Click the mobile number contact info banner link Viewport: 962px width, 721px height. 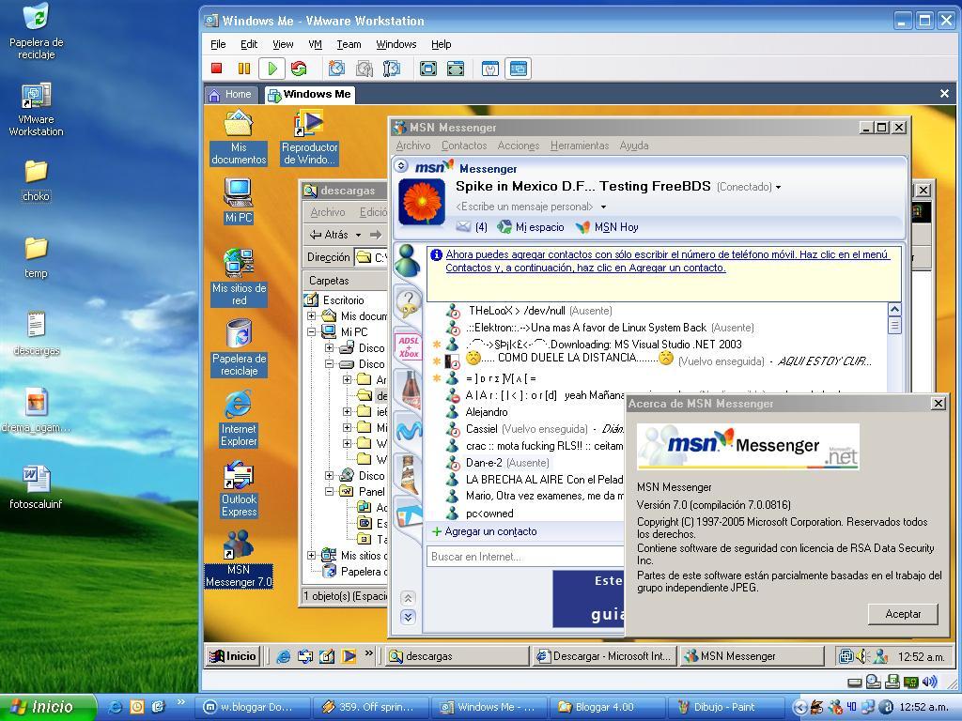[x=667, y=261]
